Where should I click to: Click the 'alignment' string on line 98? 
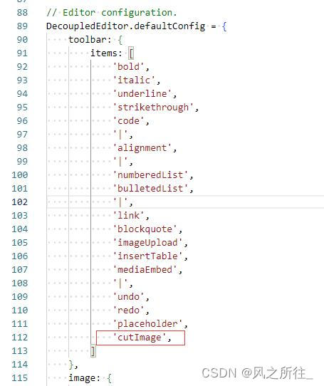click(x=142, y=148)
